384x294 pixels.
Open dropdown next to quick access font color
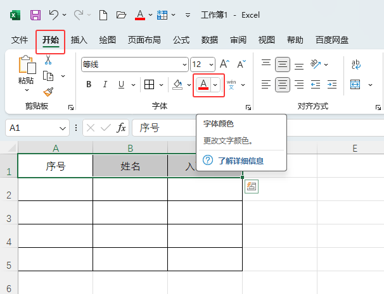click(x=150, y=15)
